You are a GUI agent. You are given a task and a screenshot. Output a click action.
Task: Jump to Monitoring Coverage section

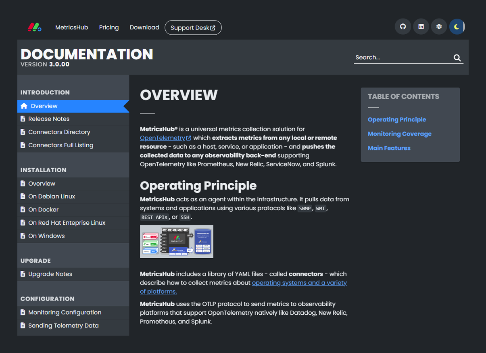[399, 134]
